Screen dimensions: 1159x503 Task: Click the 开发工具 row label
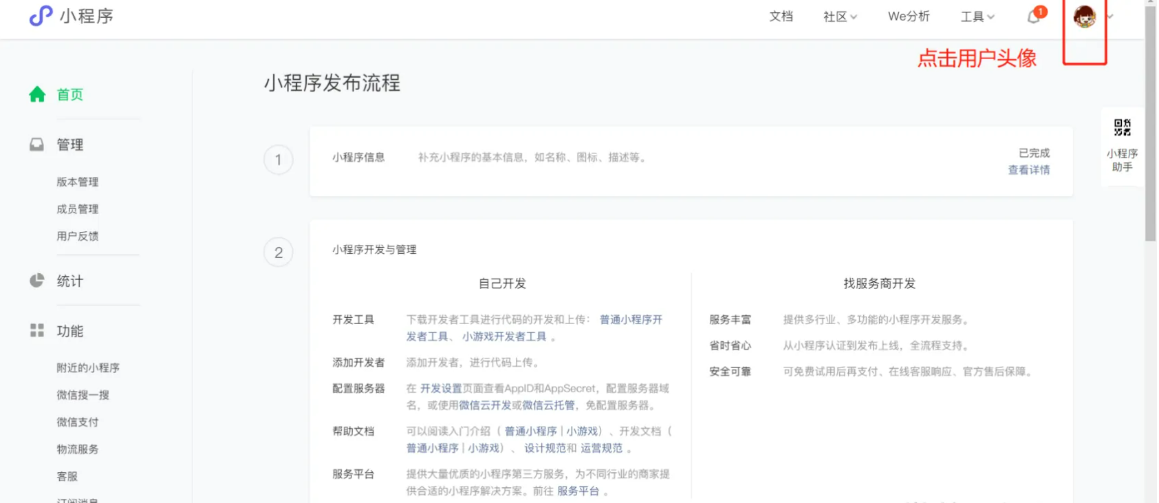tap(353, 319)
